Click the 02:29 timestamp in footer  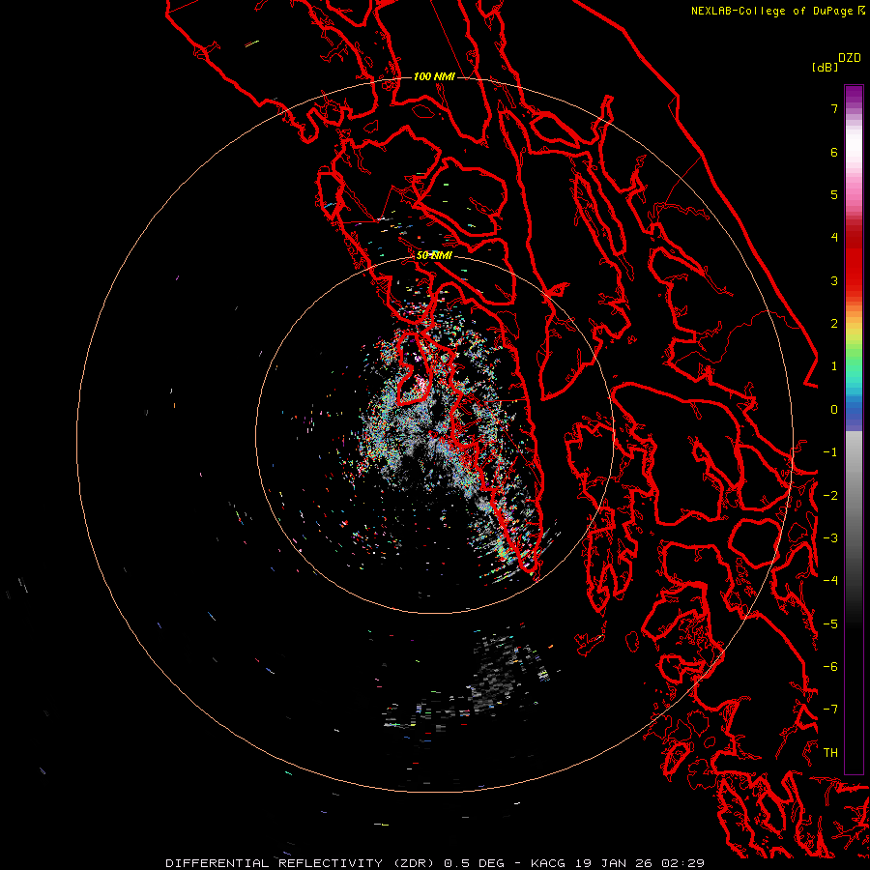click(681, 863)
